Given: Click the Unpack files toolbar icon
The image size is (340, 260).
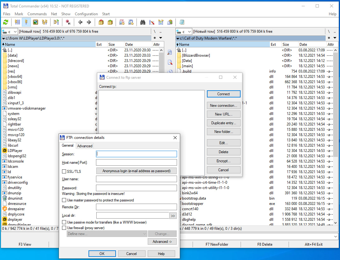Looking at the screenshot, I should click(110, 22).
